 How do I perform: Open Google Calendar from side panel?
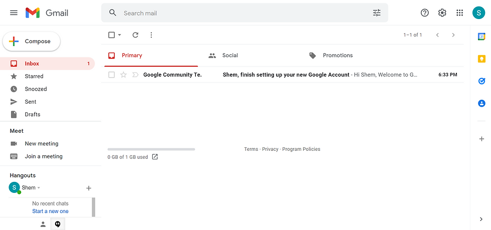click(481, 37)
